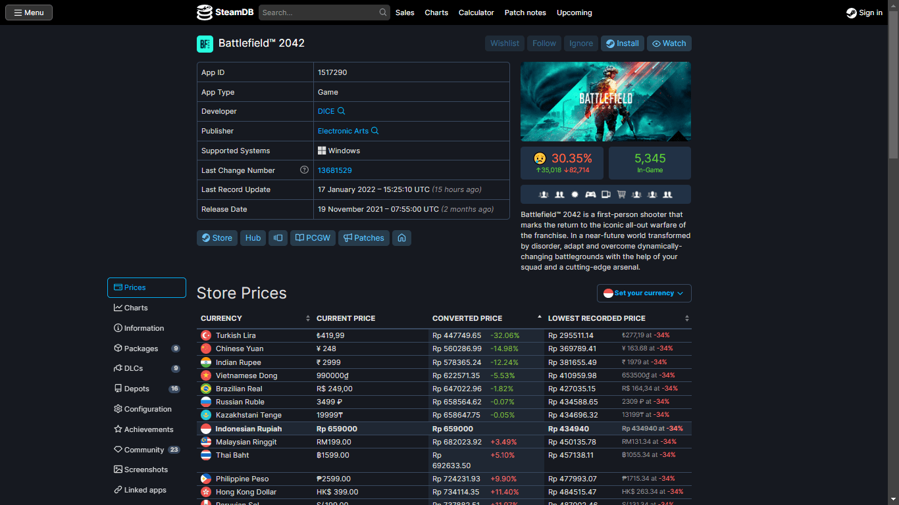Image resolution: width=899 pixels, height=505 pixels.
Task: Click the home page icon button
Action: point(401,238)
